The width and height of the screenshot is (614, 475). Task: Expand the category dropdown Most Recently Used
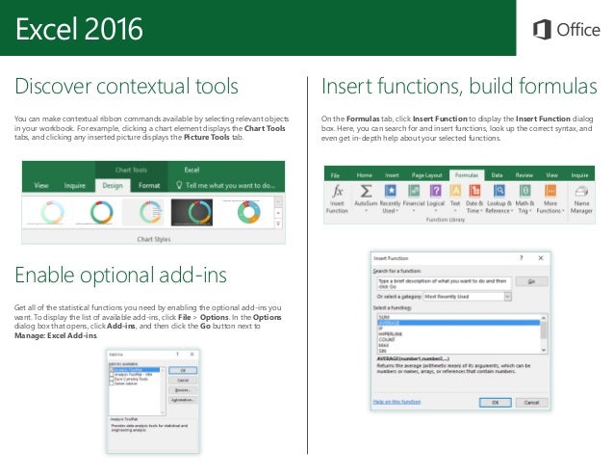(x=507, y=297)
